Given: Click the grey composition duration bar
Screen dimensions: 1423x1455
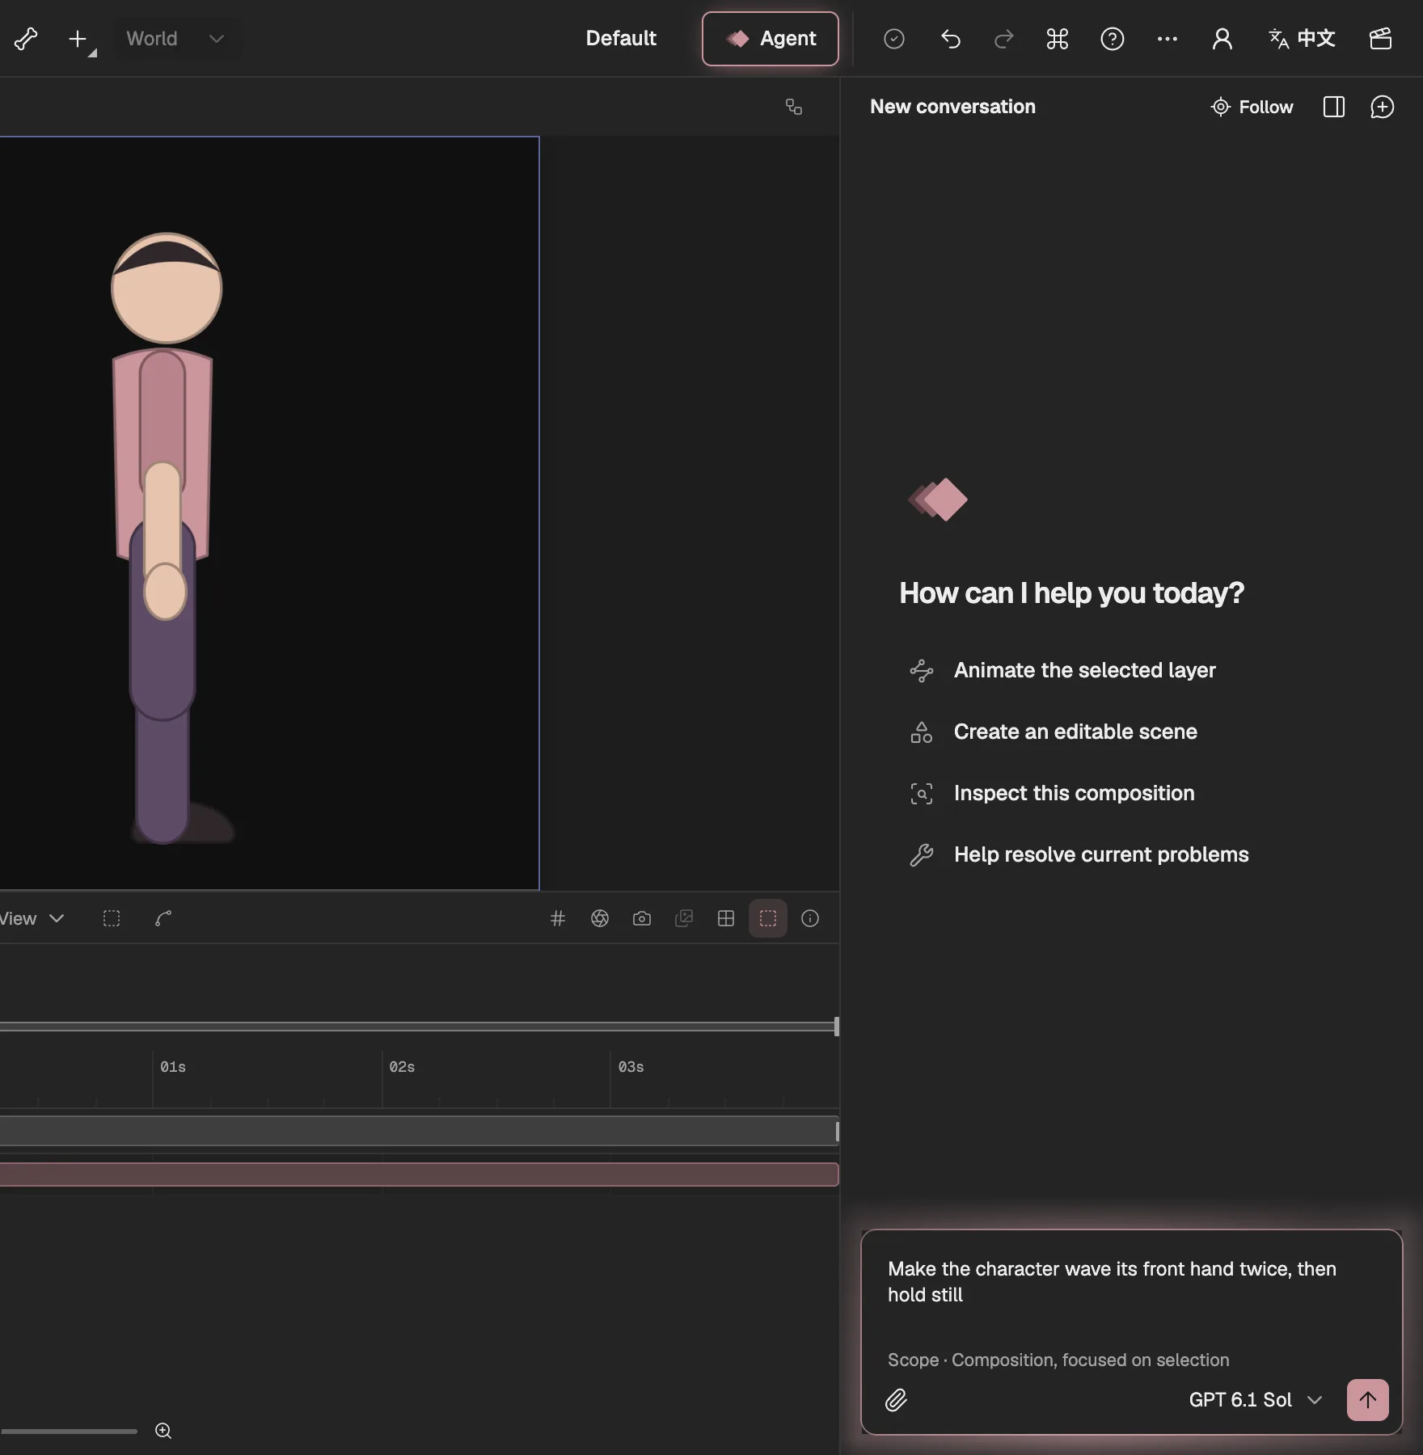Looking at the screenshot, I should [419, 1131].
